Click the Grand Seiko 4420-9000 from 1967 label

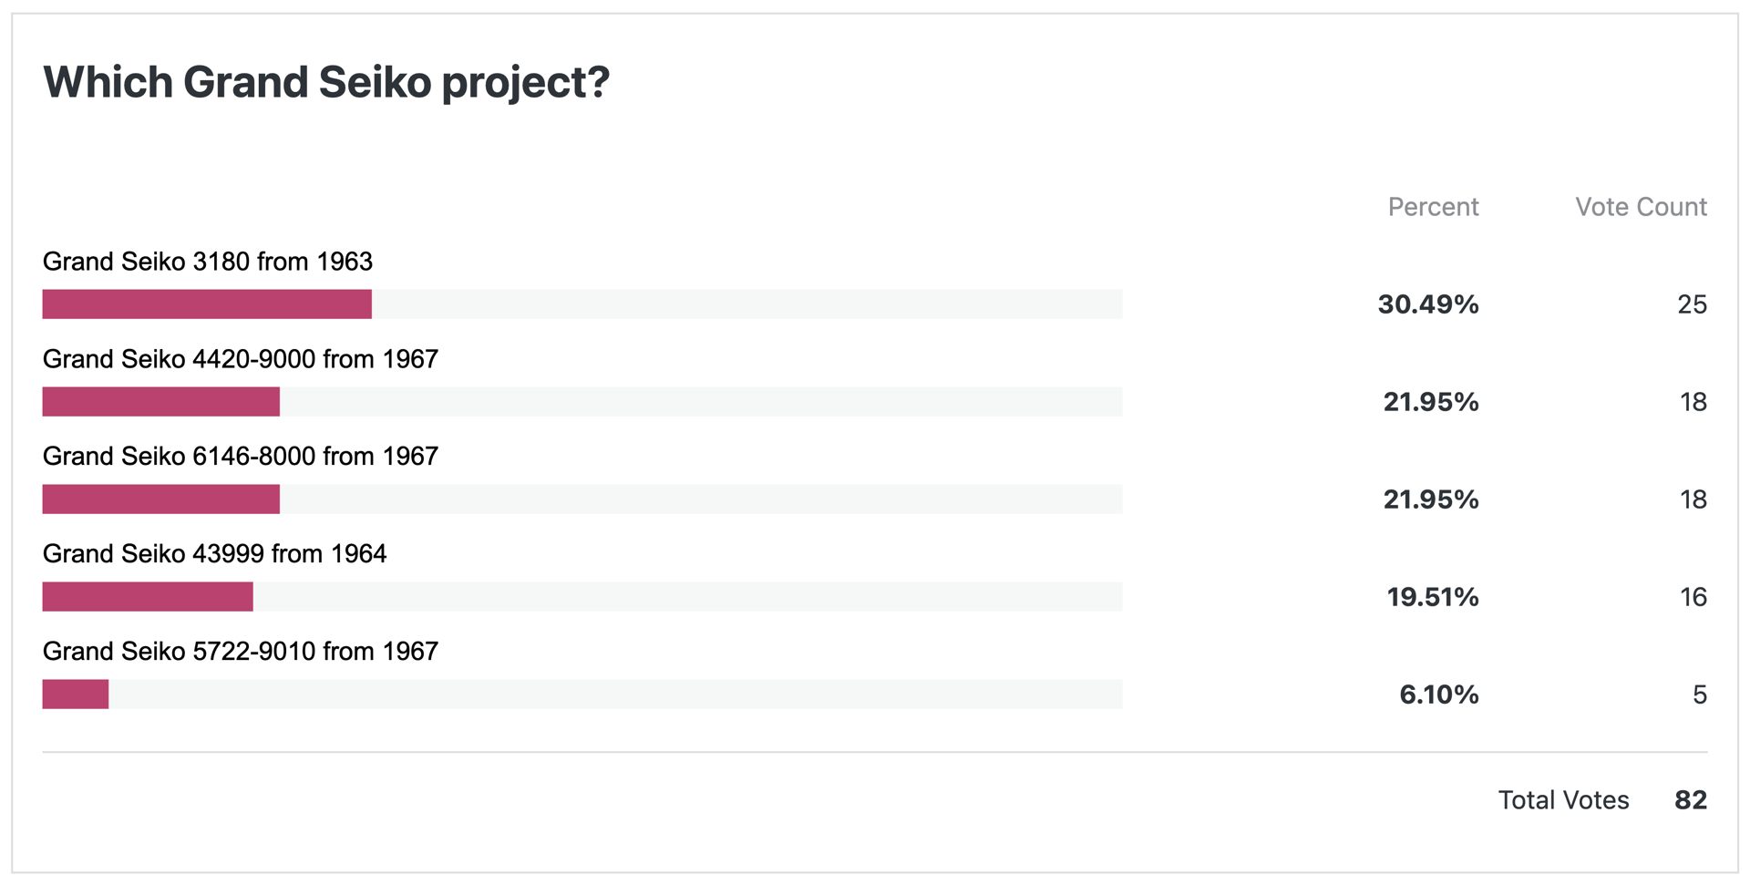[241, 359]
